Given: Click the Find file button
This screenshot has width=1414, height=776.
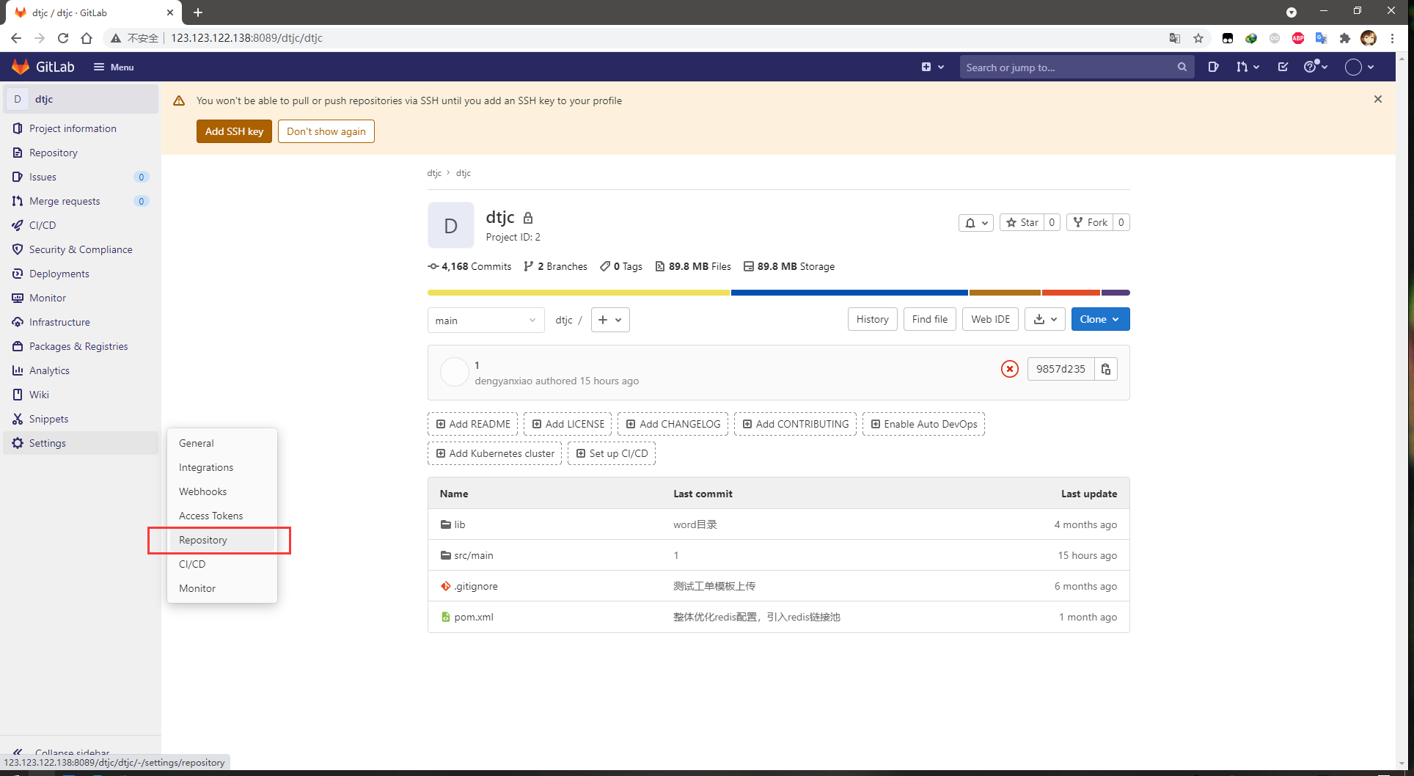Looking at the screenshot, I should 930,319.
